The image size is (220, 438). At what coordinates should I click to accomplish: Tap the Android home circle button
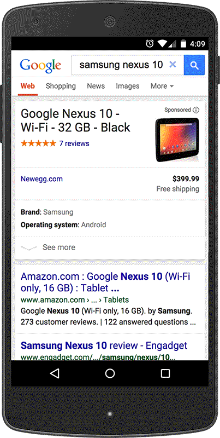click(x=110, y=373)
